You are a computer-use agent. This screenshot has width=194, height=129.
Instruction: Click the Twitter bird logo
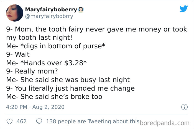(x=183, y=9)
